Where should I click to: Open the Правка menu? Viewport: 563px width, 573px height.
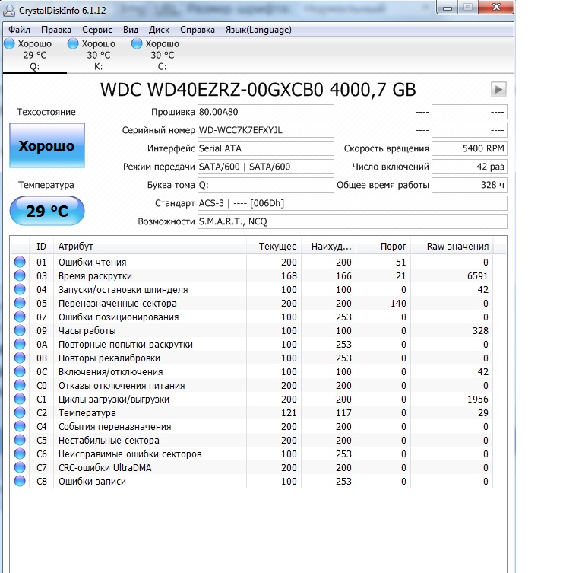pyautogui.click(x=55, y=30)
